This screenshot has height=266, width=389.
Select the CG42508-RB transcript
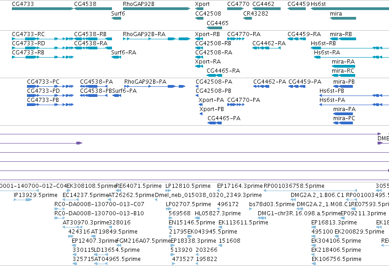pos(199,48)
